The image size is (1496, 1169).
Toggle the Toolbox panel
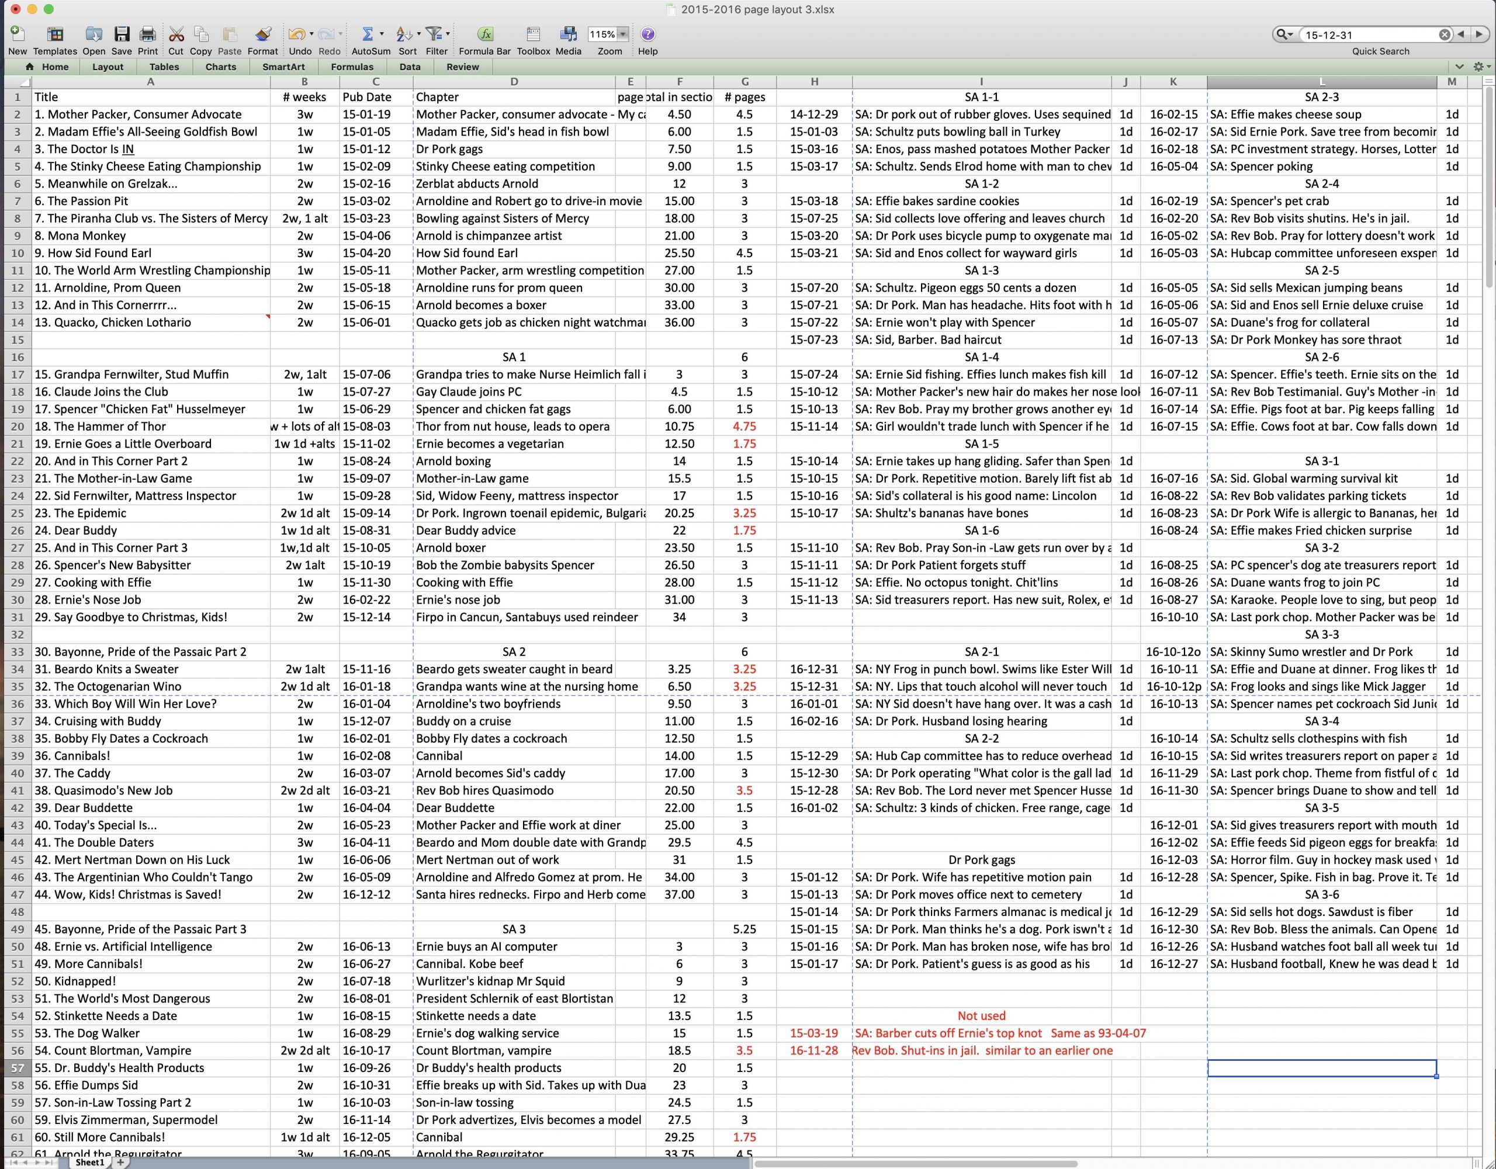pos(533,34)
